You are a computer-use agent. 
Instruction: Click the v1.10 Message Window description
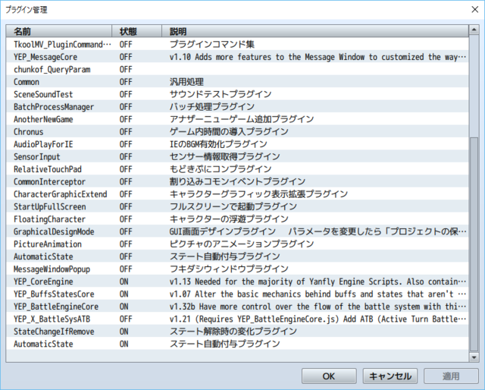coord(318,57)
